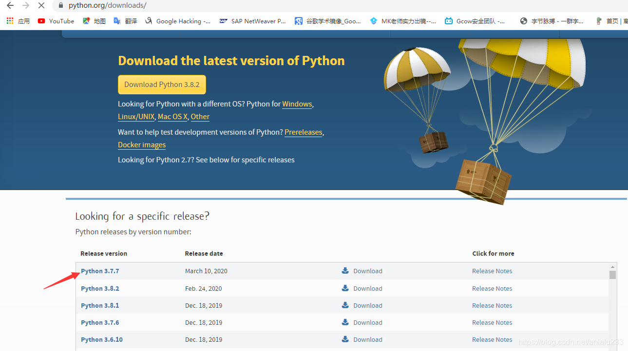This screenshot has width=628, height=351.
Task: Open Release Notes for Python 3.7.7
Action: [x=492, y=271]
